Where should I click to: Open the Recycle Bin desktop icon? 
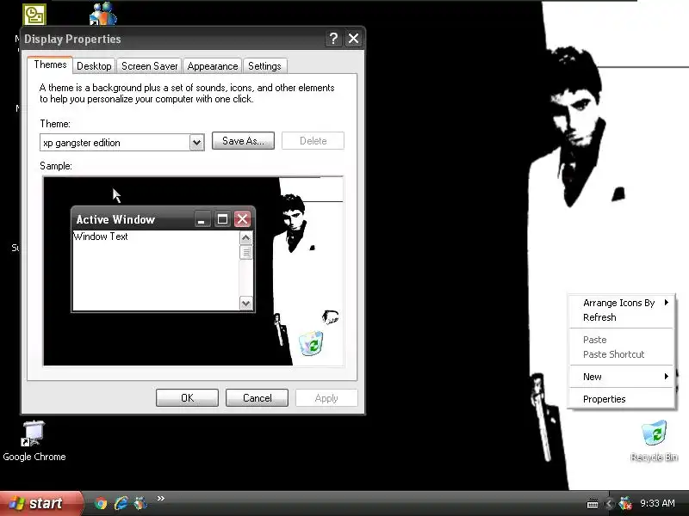click(654, 440)
